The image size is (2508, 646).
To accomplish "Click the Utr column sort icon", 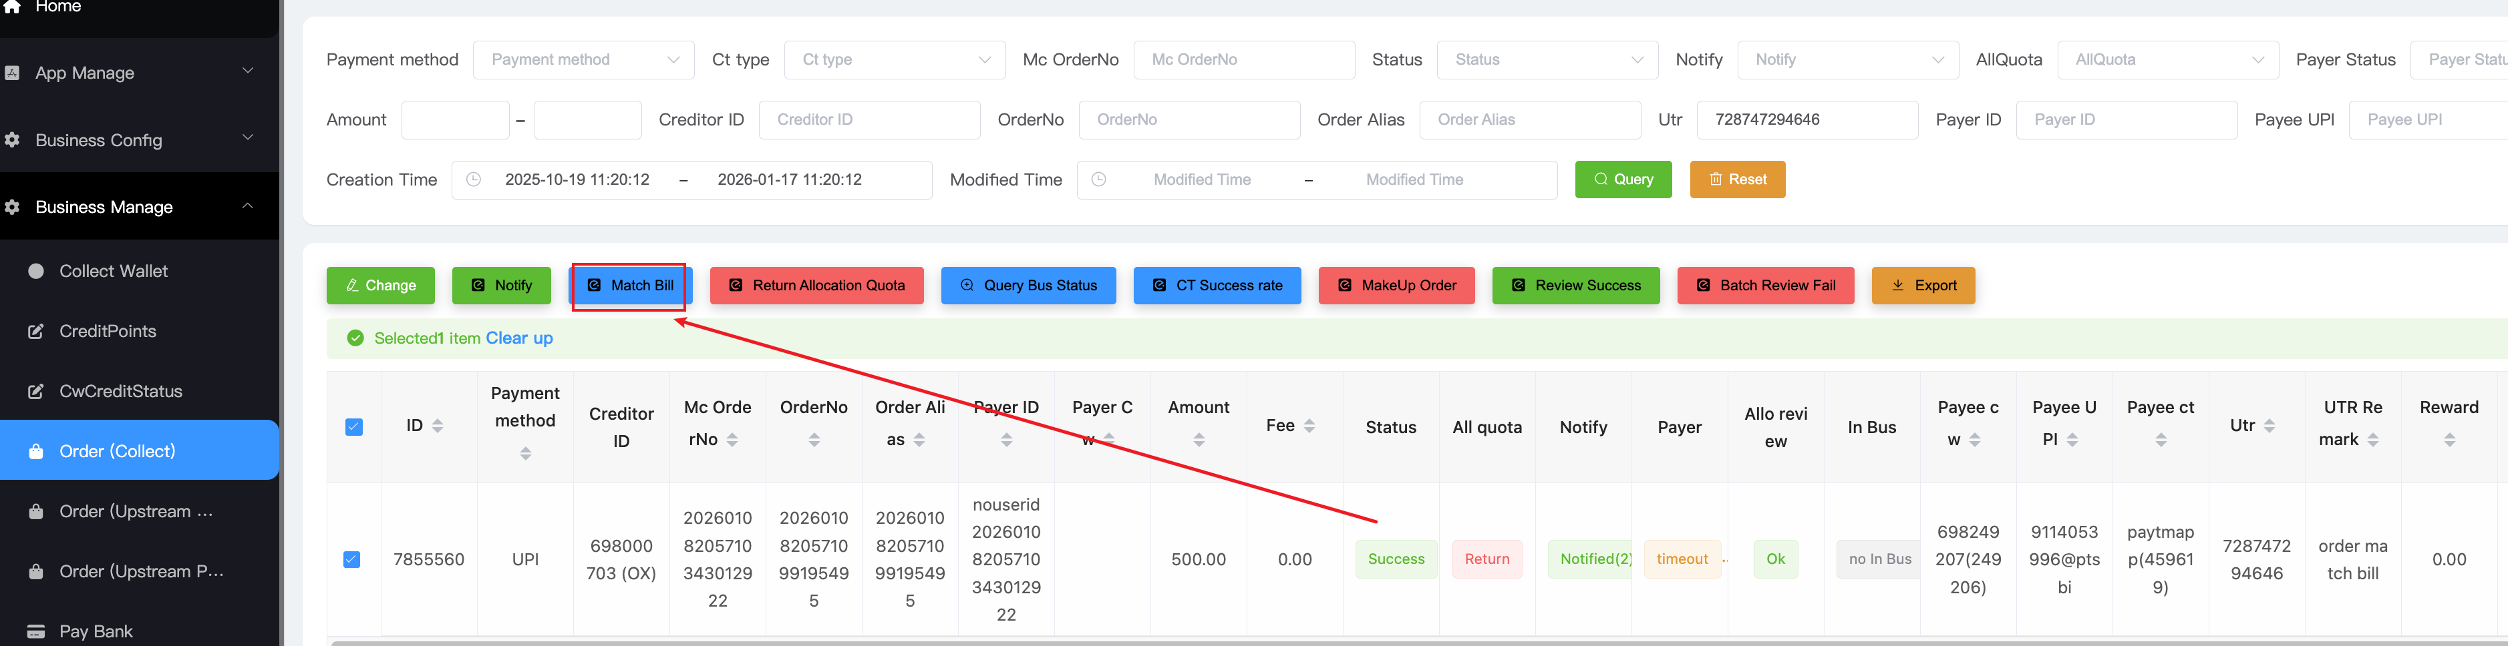I will (2269, 426).
